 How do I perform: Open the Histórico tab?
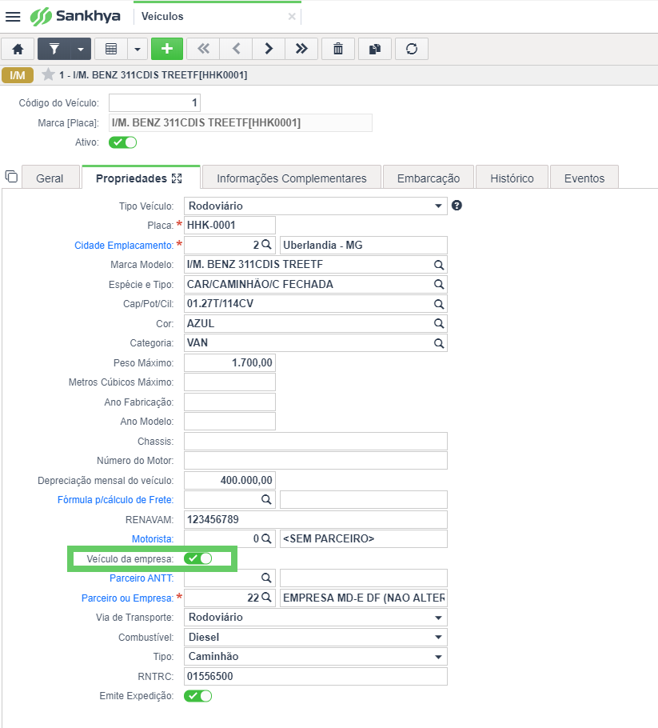[512, 178]
